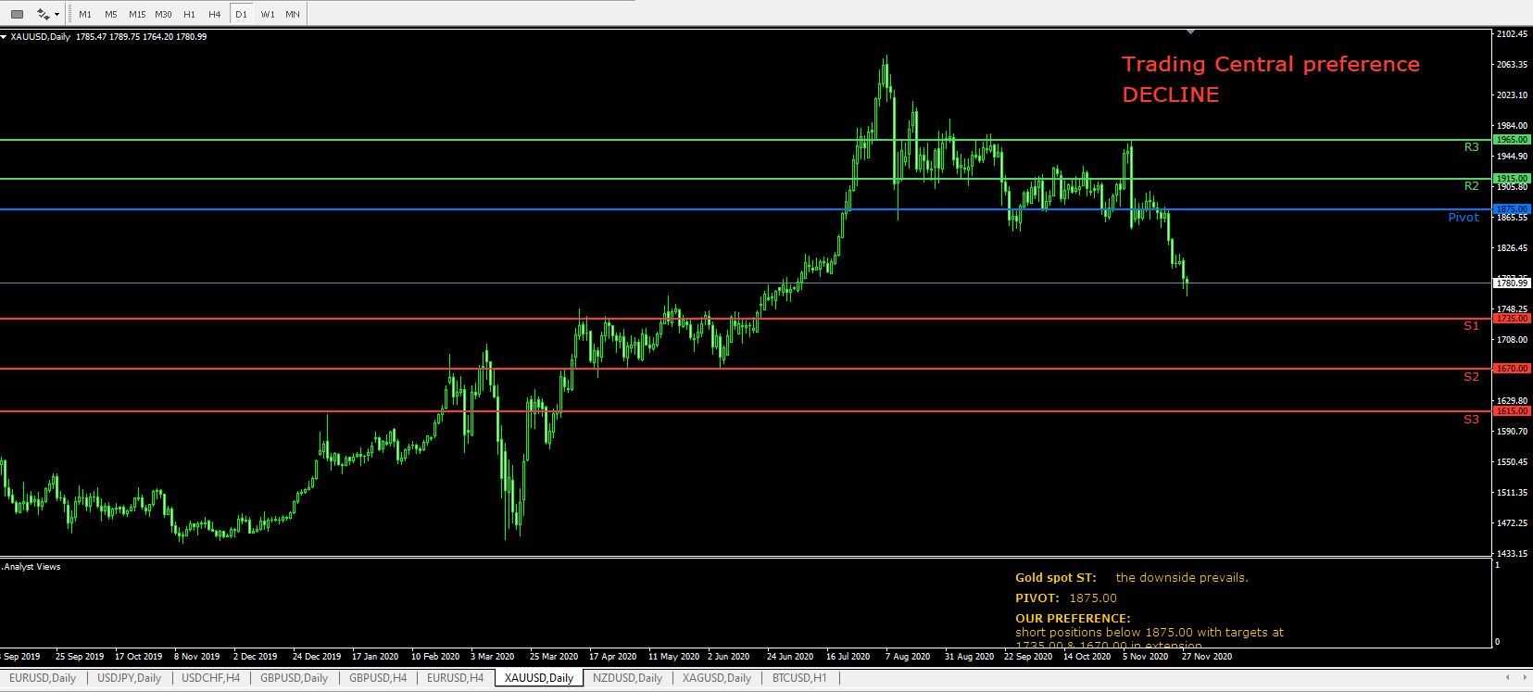The width and height of the screenshot is (1533, 692).
Task: Open the XAUUSD,Daily chart title dropdown triangle
Action: point(4,37)
